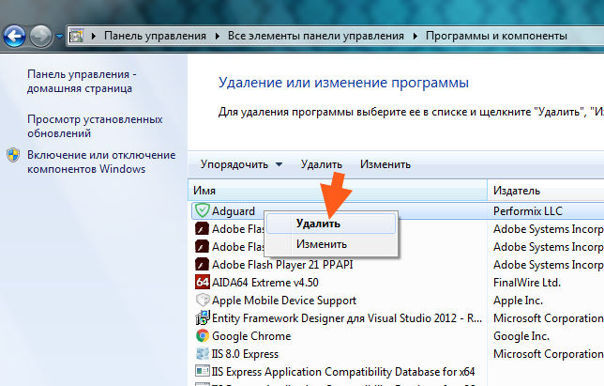Screen dimensions: 604x386
Task: Expand the arrow before Панель управления
Action: 94,36
